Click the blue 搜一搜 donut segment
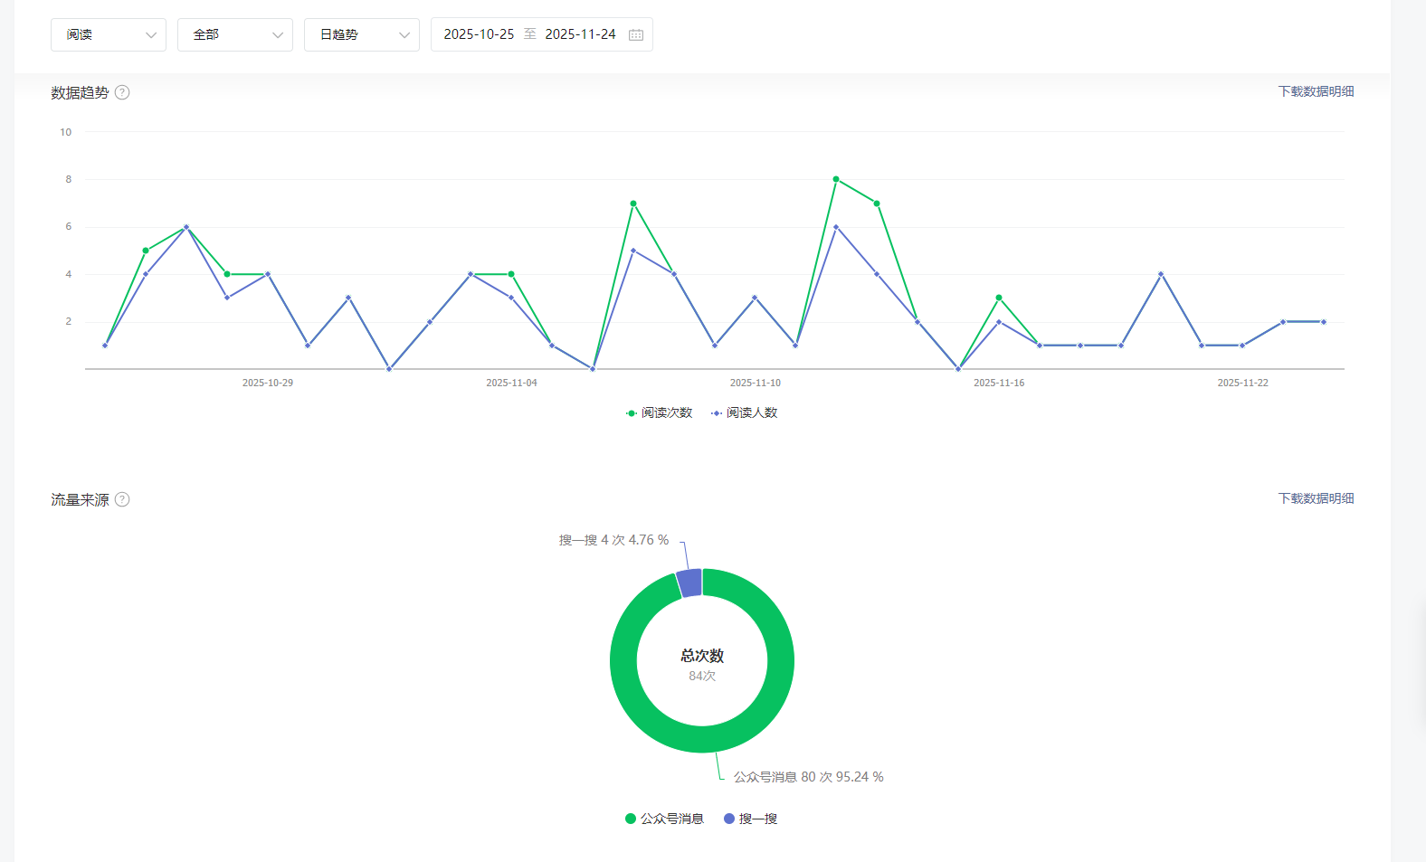 (689, 583)
